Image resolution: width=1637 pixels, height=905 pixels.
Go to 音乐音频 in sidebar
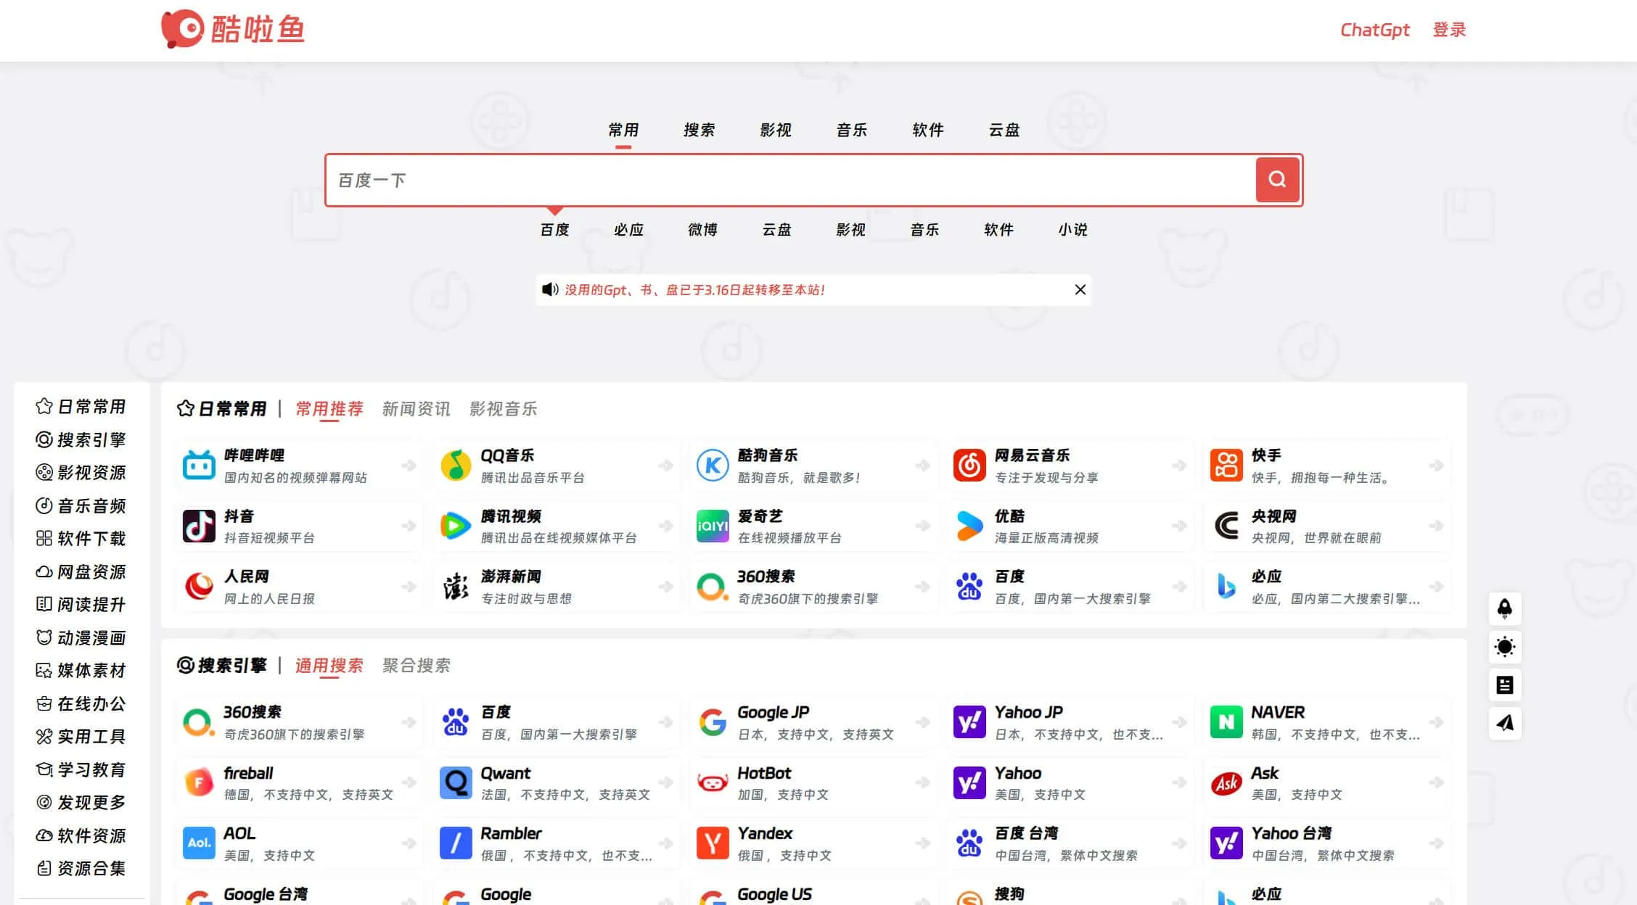(81, 505)
